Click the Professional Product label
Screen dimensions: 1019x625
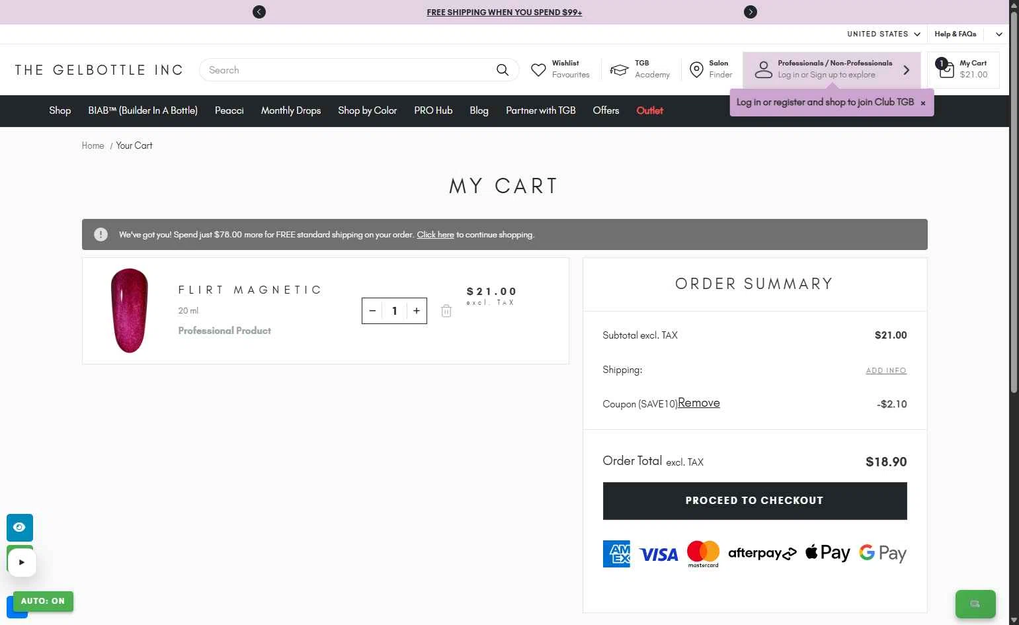tap(225, 331)
